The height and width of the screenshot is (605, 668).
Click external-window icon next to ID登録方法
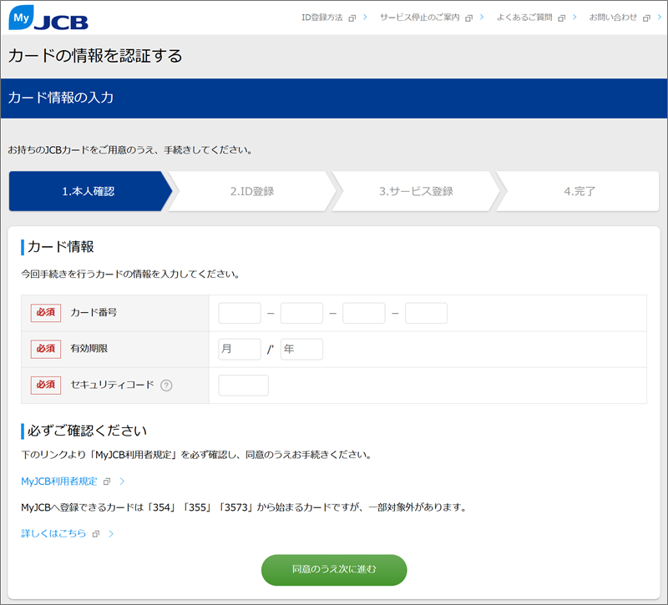(x=352, y=18)
